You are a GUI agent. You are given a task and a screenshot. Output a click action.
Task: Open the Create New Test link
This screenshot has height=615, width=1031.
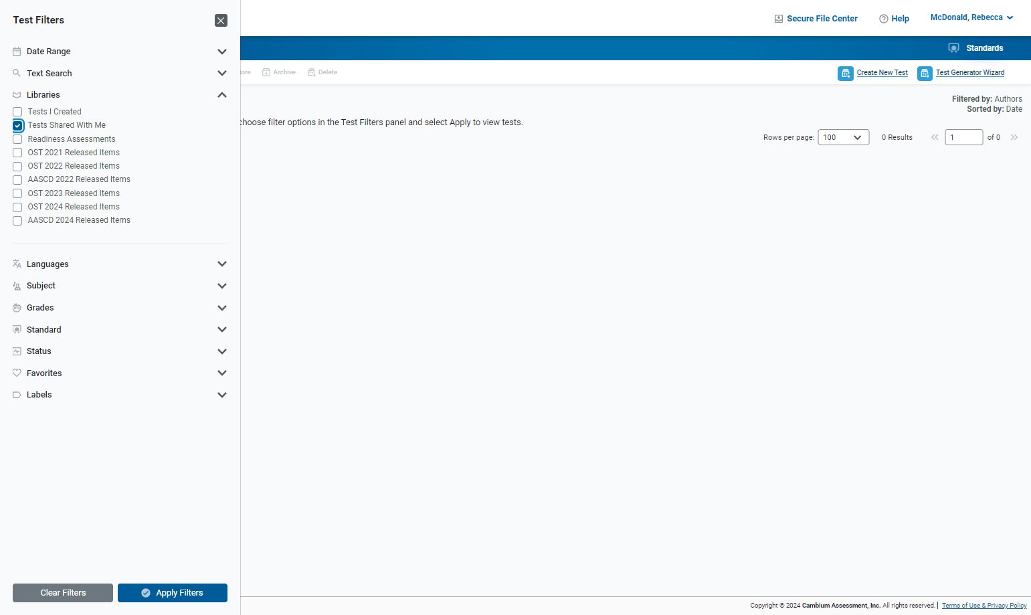tap(882, 73)
